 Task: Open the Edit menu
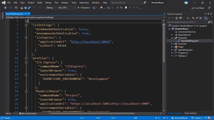15,3
